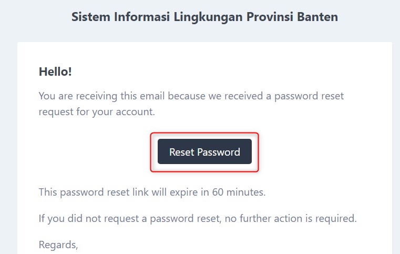
Task: Click the word "Banten" in the header
Action: [x=317, y=17]
